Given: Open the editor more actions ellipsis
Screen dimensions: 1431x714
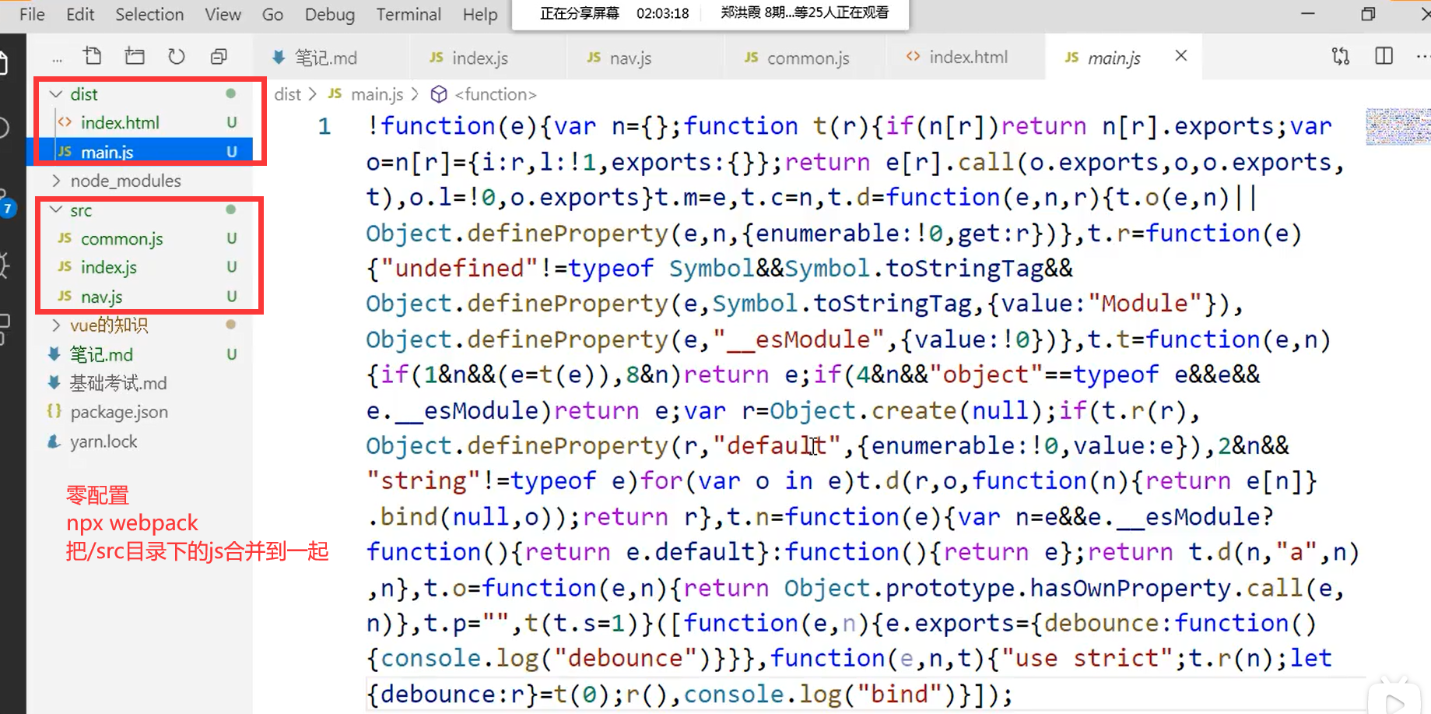Looking at the screenshot, I should tap(1422, 56).
